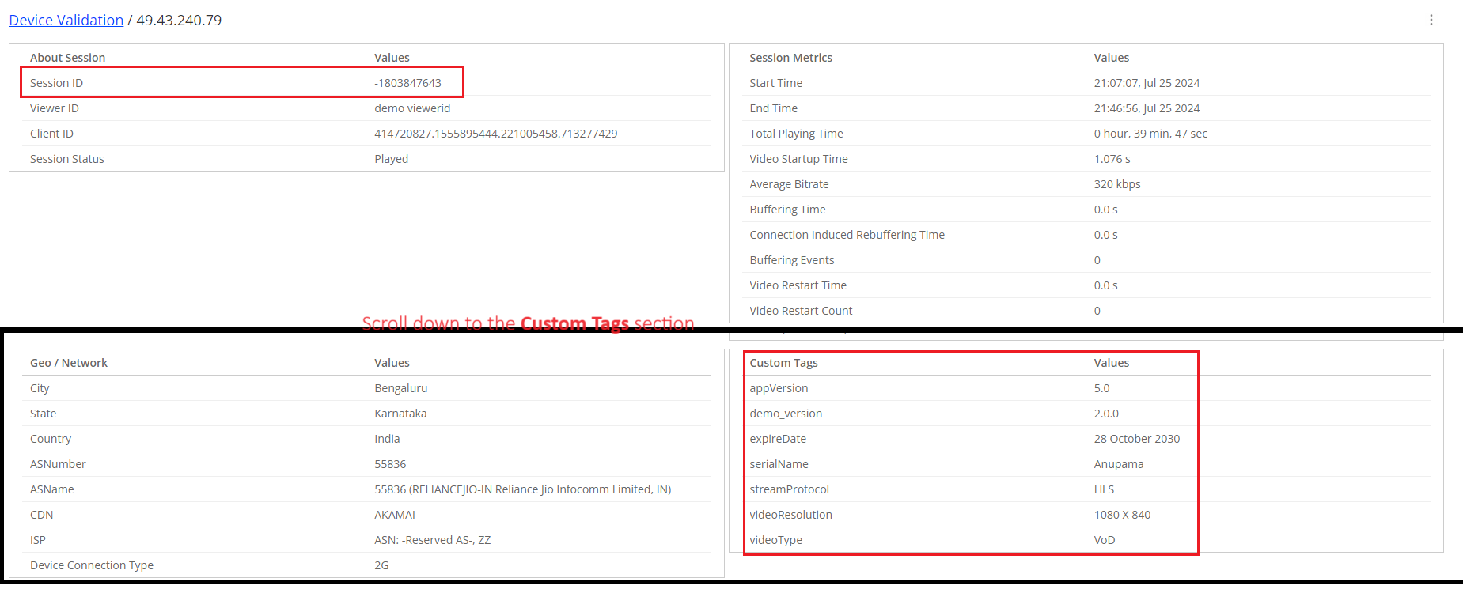This screenshot has width=1463, height=593.
Task: Select the Average Bitrate 320 kbps value
Action: coord(1116,184)
